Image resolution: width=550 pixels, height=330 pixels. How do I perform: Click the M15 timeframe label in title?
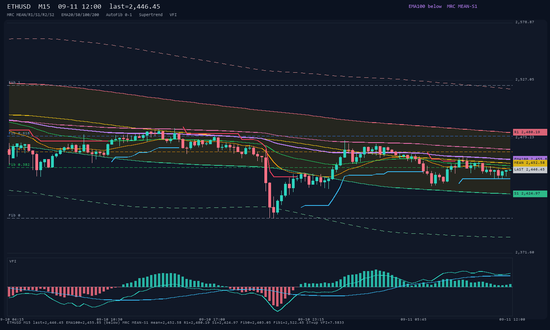pyautogui.click(x=44, y=7)
